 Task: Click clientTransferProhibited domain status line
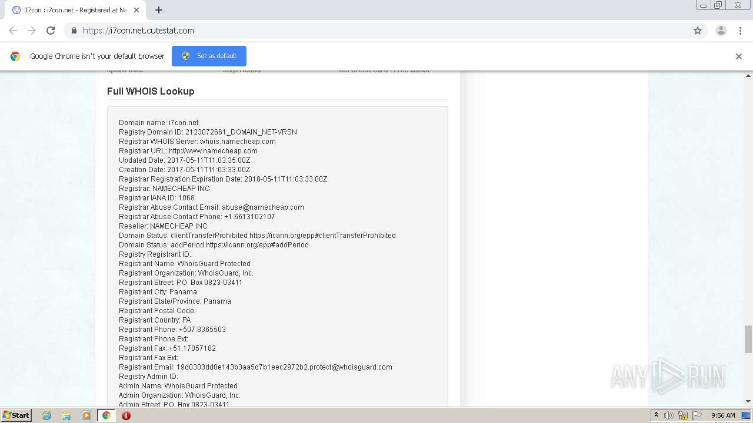[x=257, y=236]
